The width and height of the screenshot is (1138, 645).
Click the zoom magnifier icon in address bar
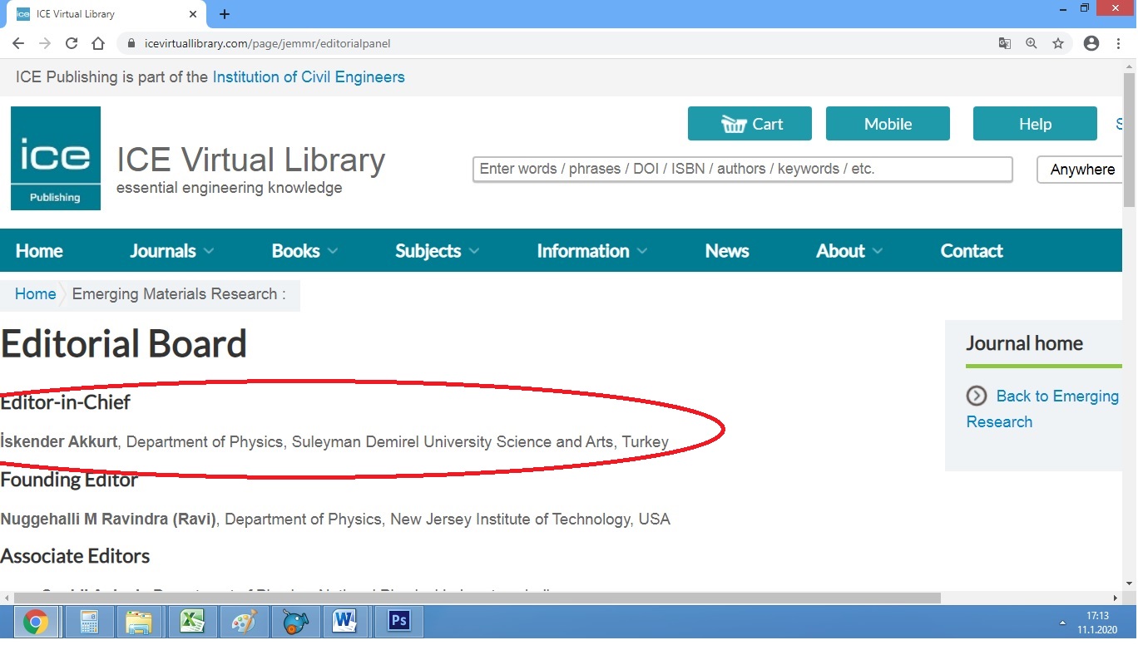click(x=1032, y=43)
